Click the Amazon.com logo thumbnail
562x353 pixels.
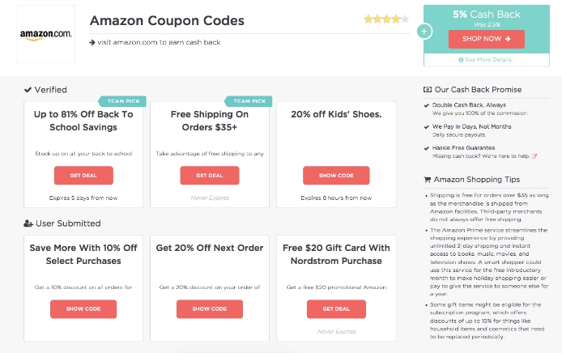coord(46,34)
